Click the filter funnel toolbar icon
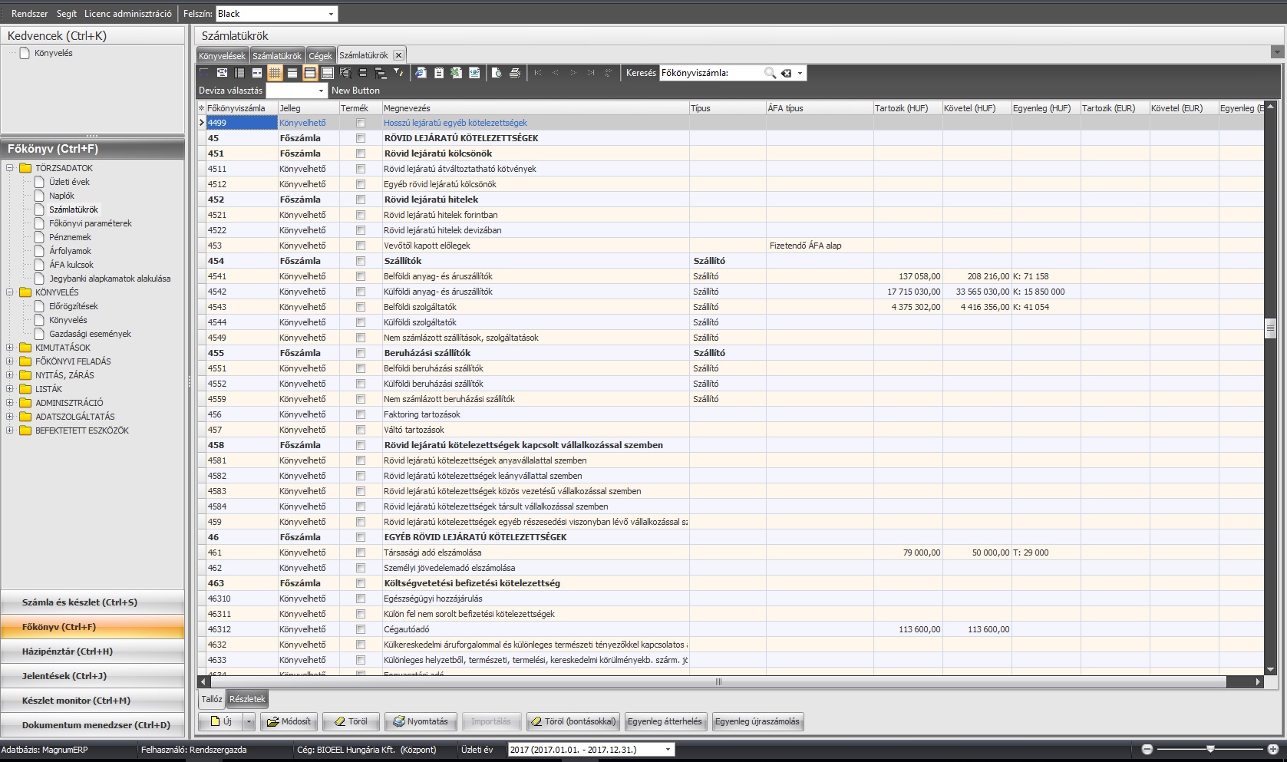The width and height of the screenshot is (1287, 762). pos(398,73)
